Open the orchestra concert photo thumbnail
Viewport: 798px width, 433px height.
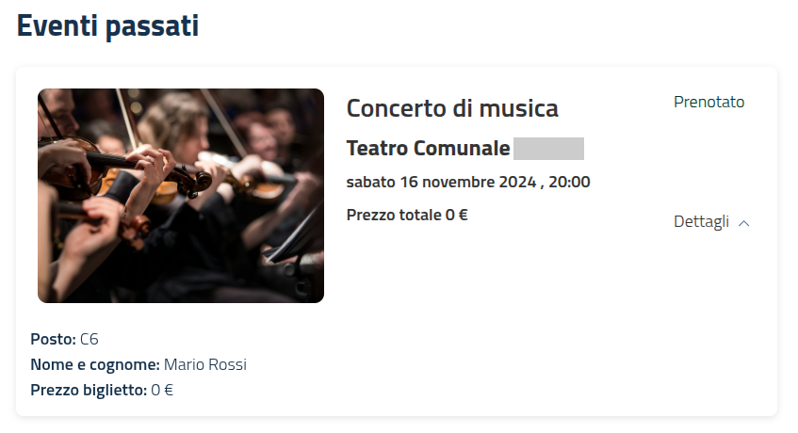tap(181, 196)
